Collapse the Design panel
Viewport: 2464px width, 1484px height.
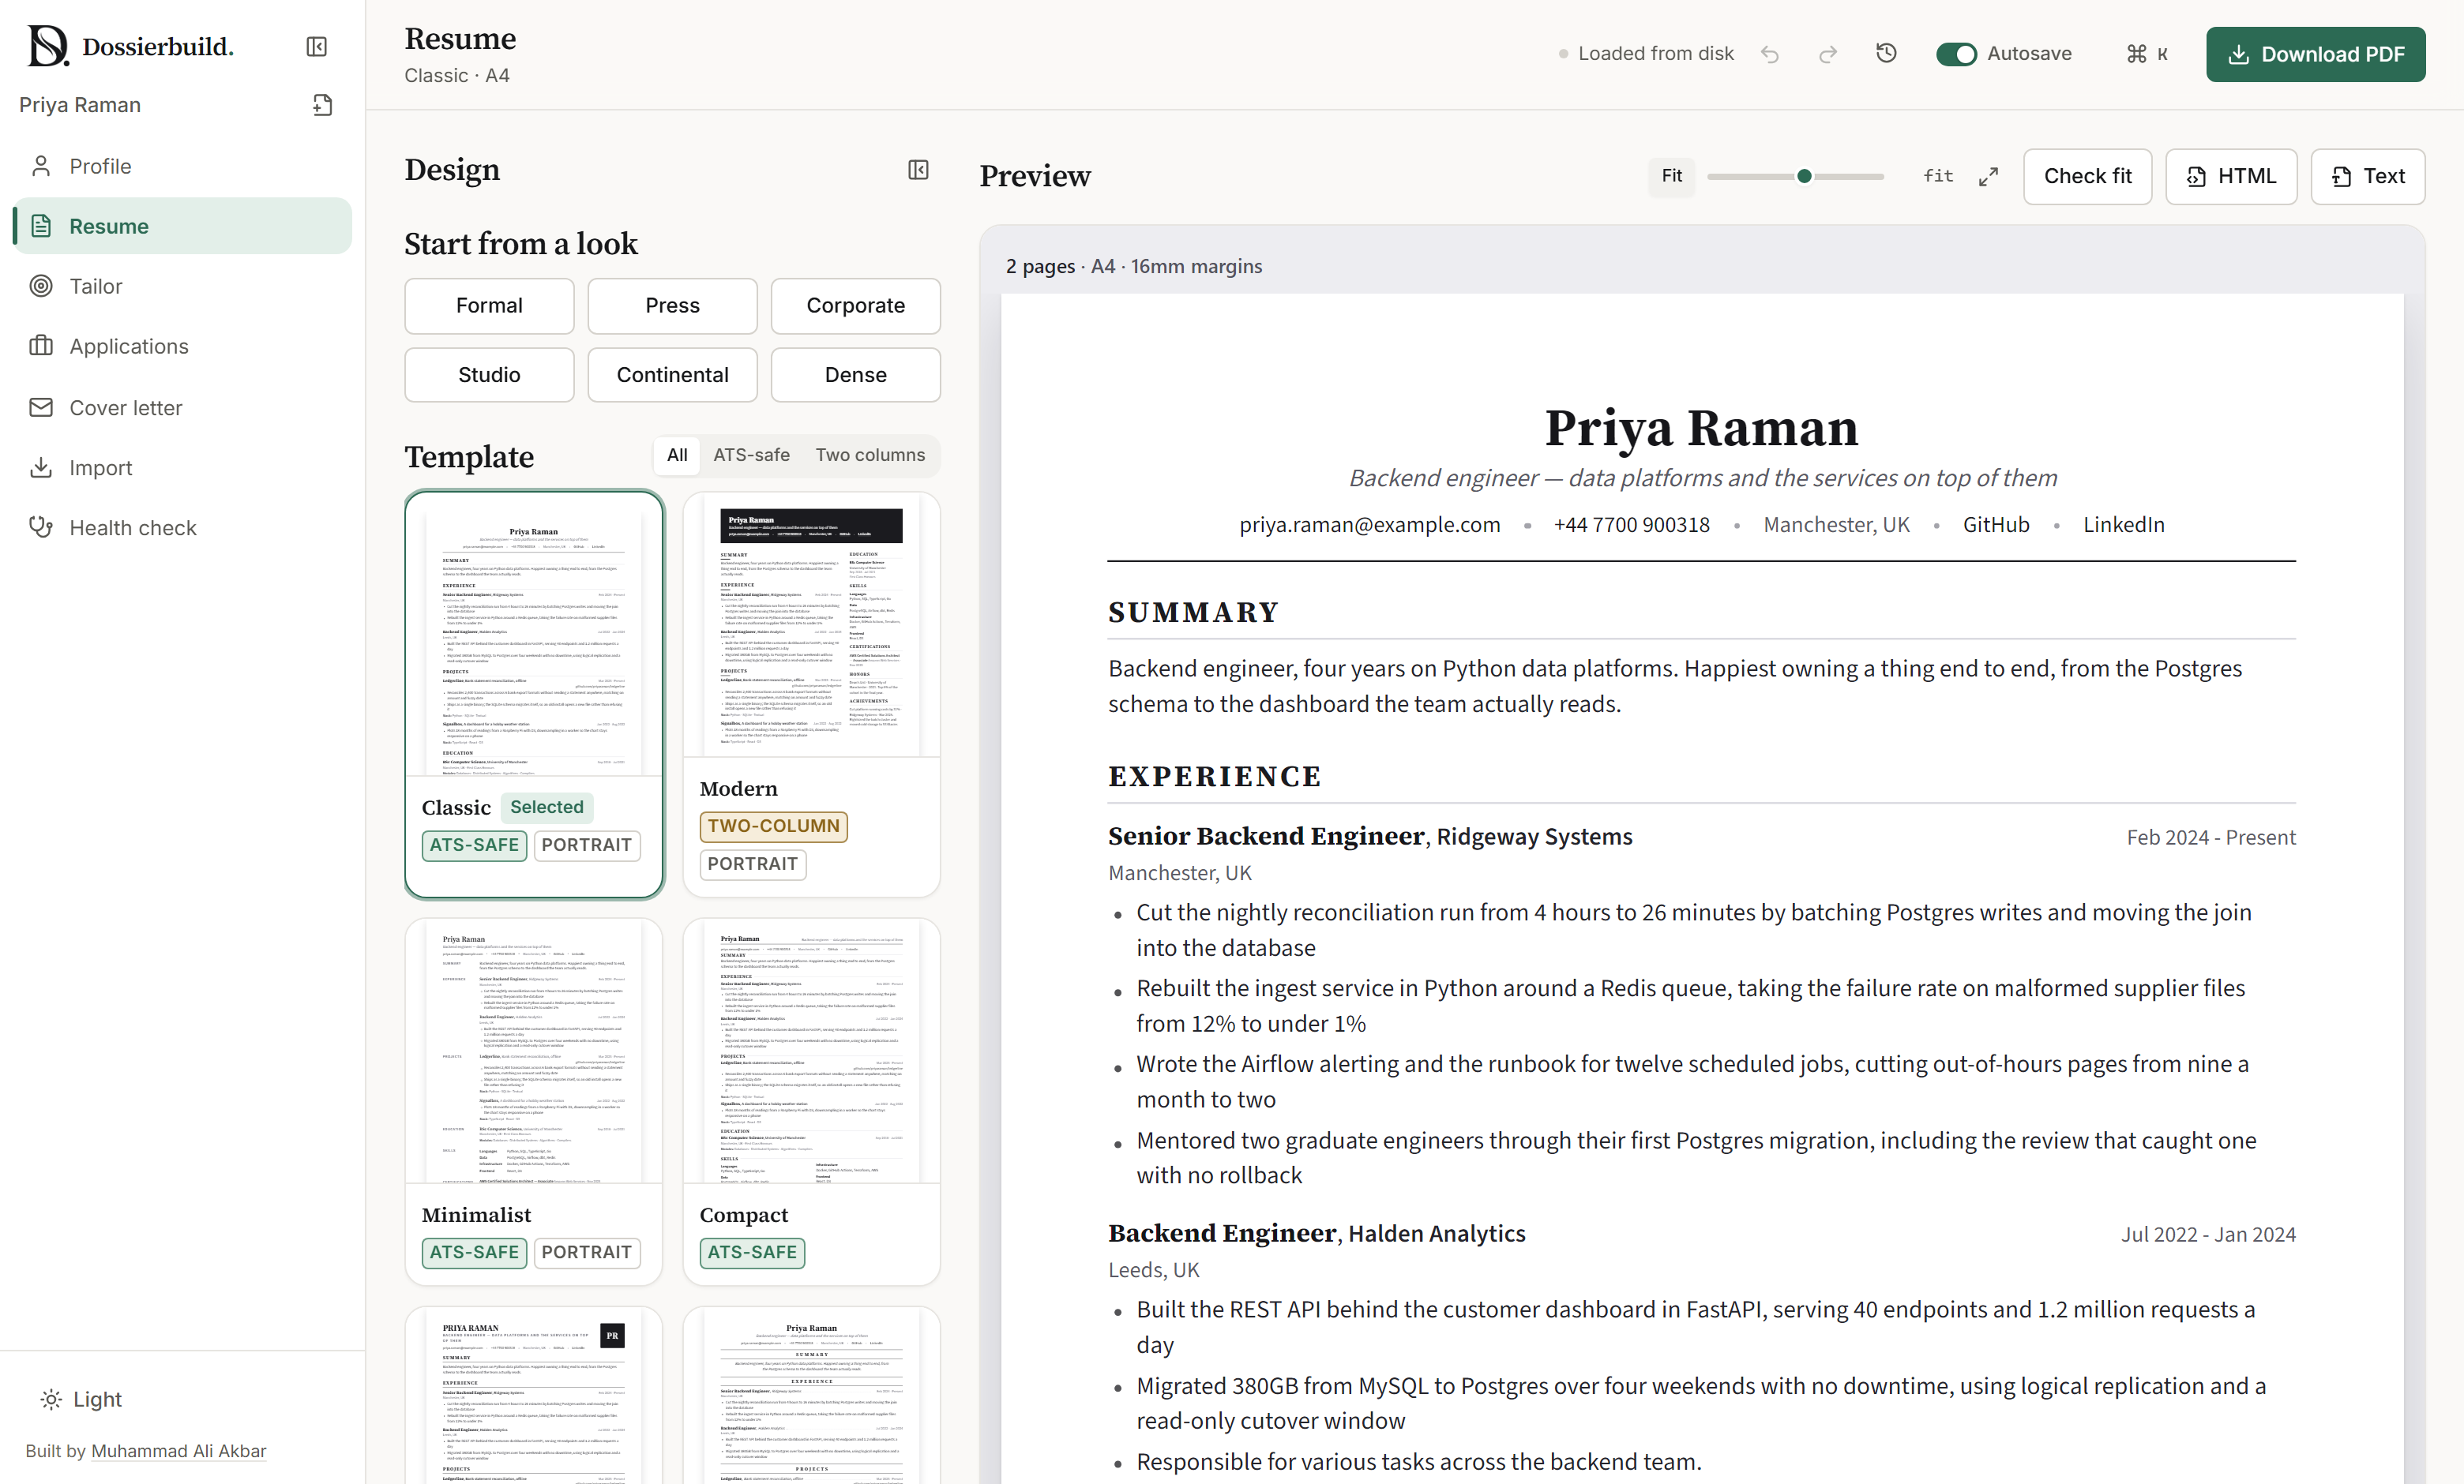(918, 170)
